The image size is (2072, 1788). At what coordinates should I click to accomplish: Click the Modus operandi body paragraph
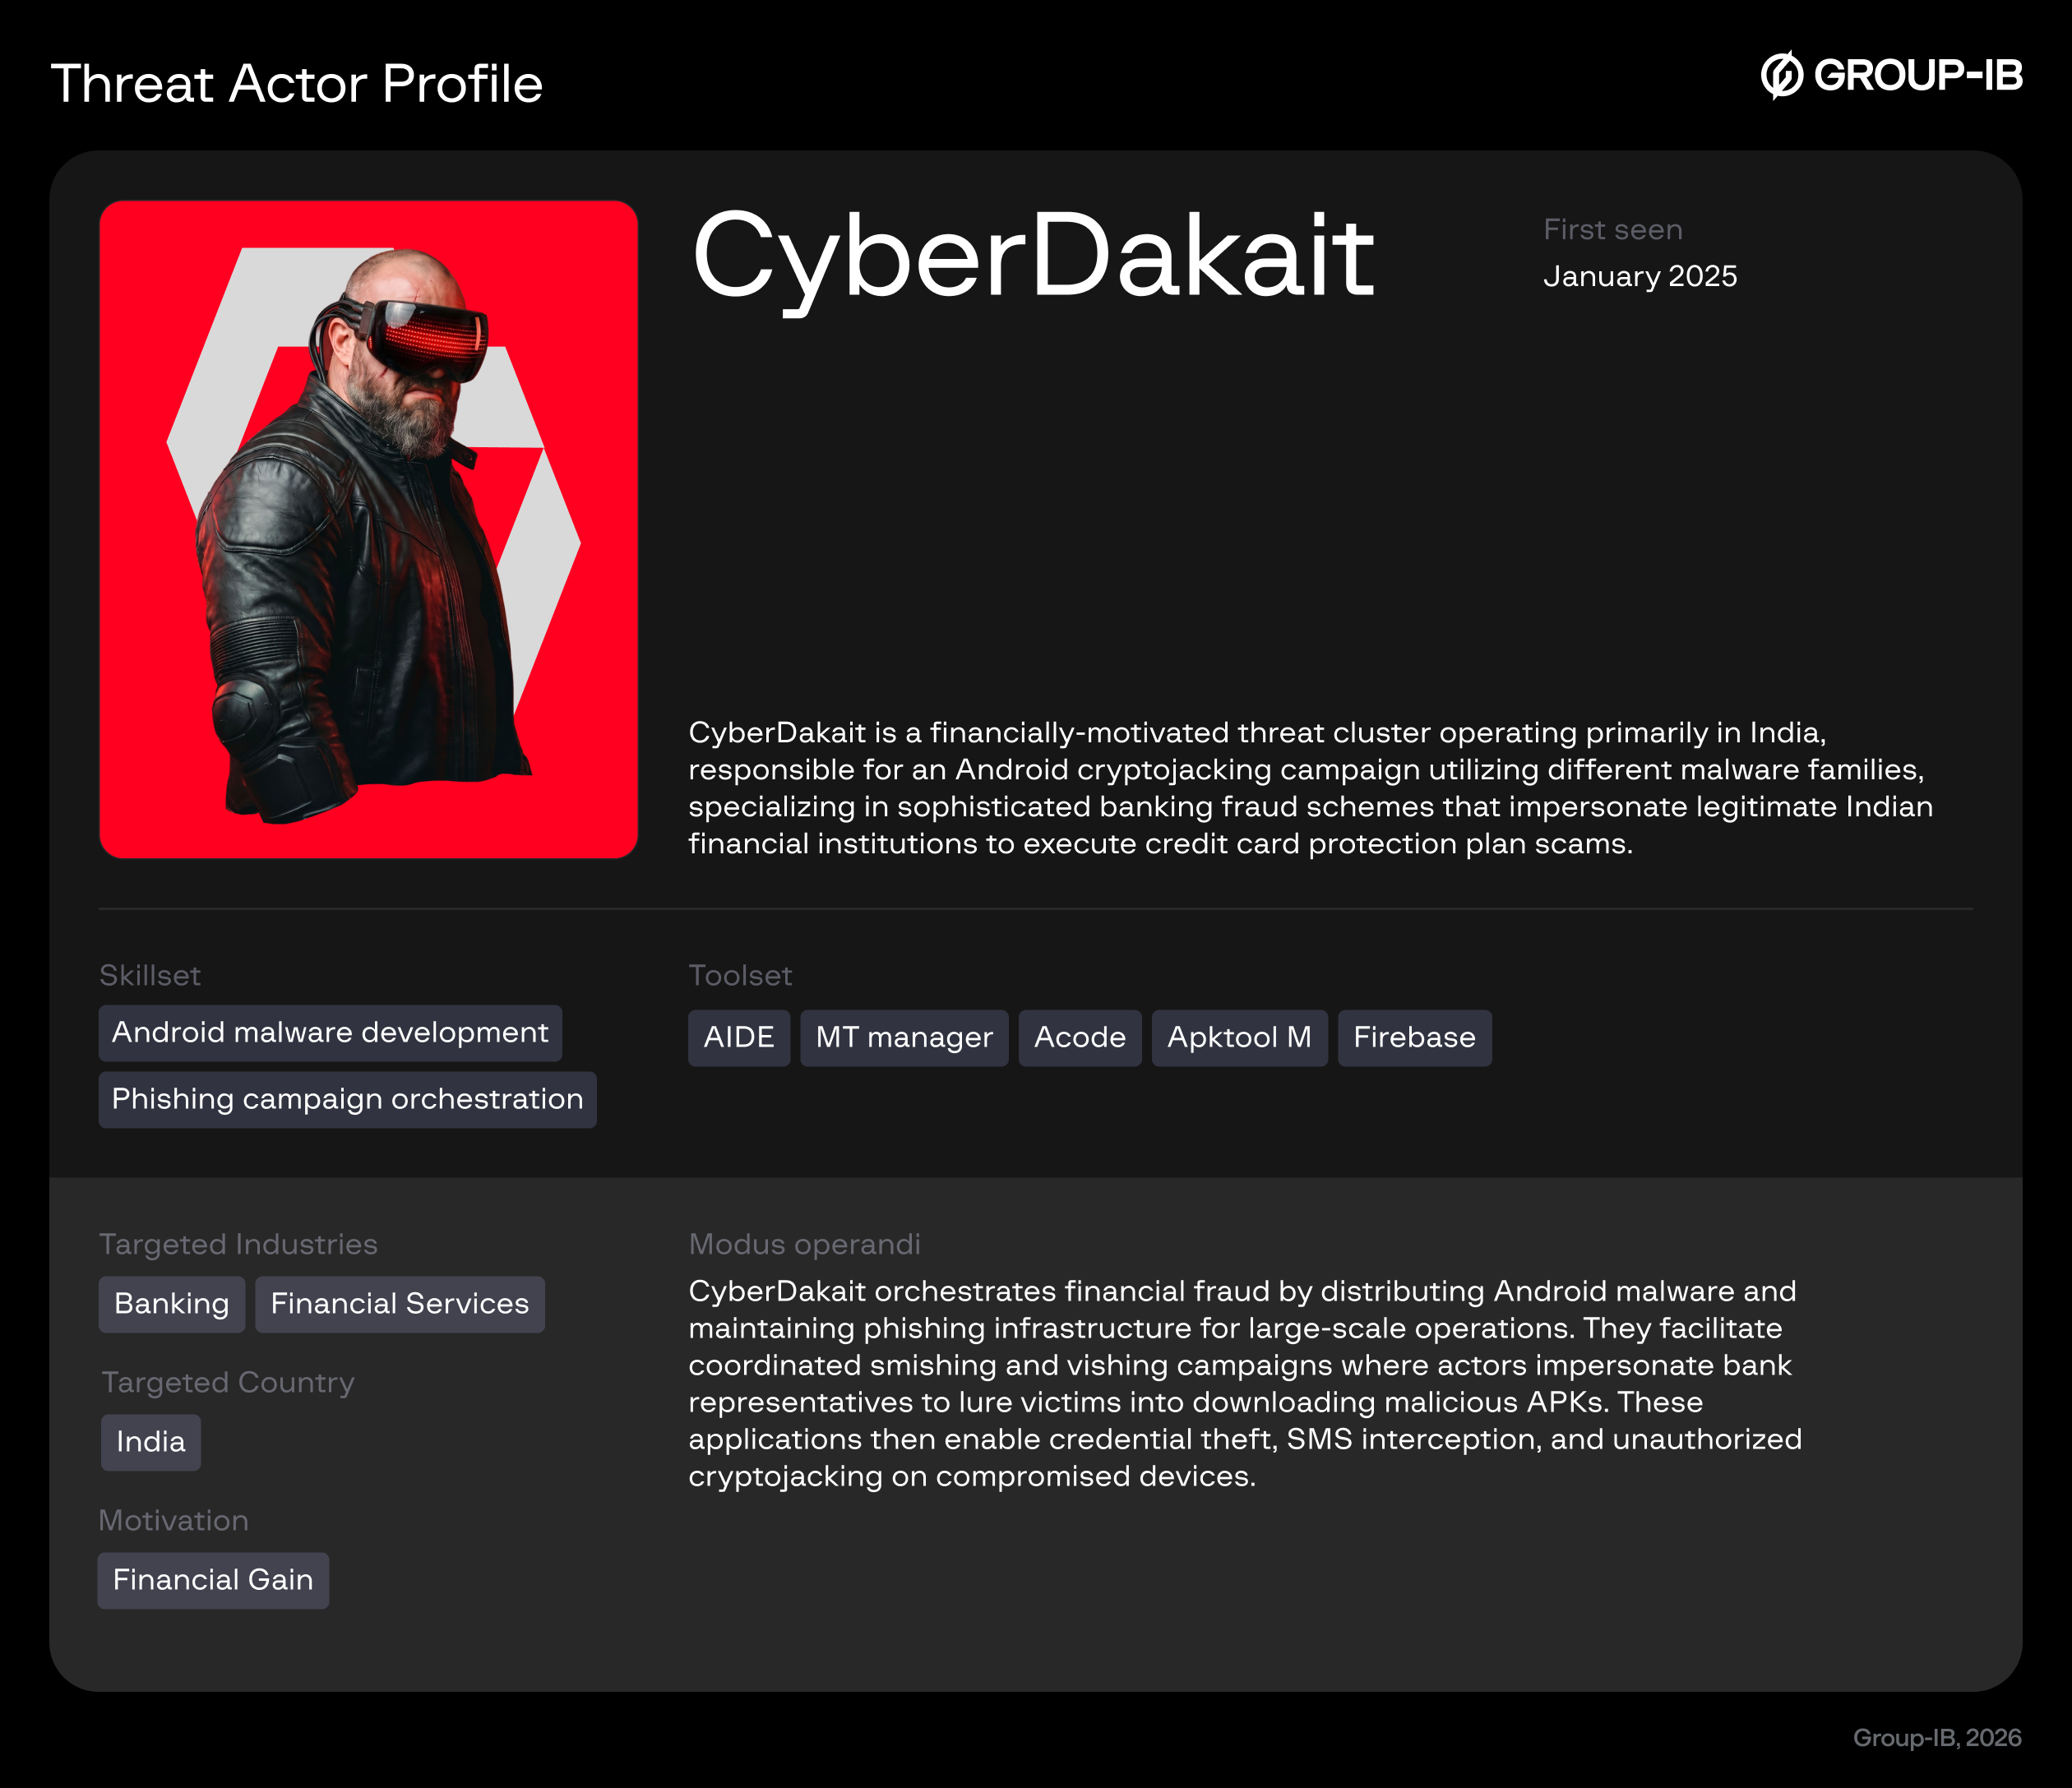point(1245,1383)
